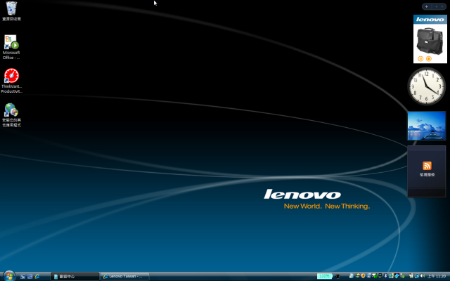This screenshot has width=450, height=281.
Task: Click the orange RSS feed icon
Action: pyautogui.click(x=427, y=166)
